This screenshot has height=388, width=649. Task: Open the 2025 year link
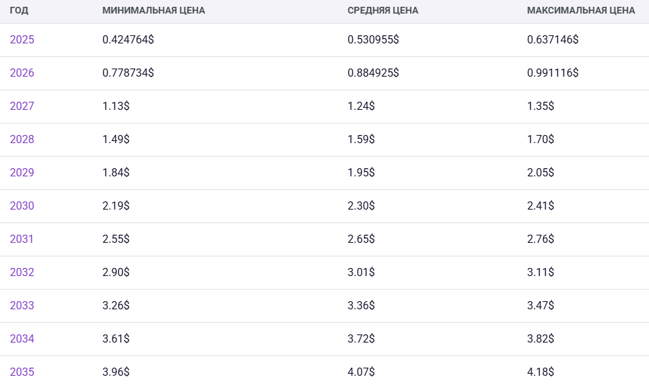tap(22, 40)
